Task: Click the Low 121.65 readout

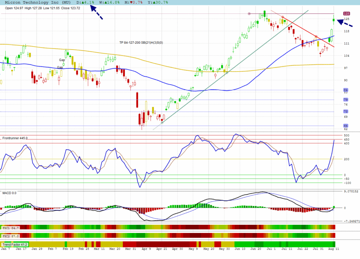Action: pyautogui.click(x=51, y=8)
